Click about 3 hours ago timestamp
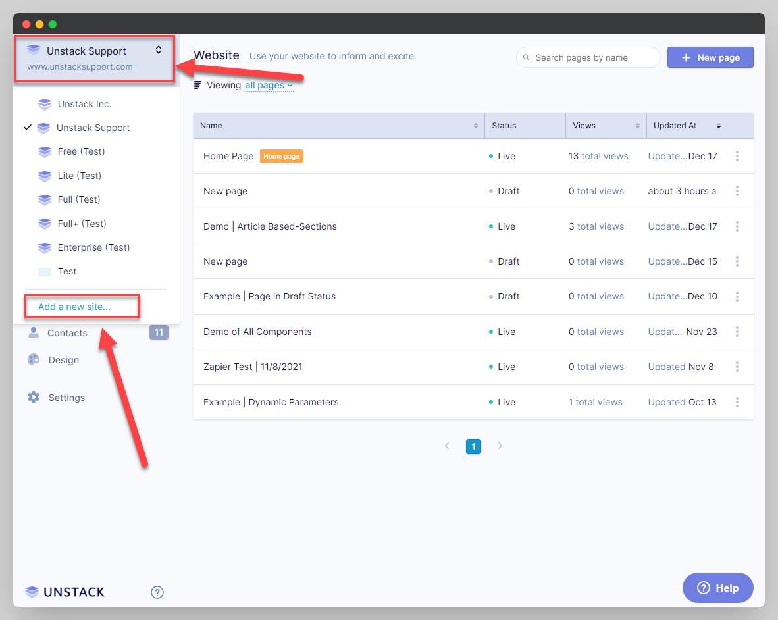 (x=683, y=192)
